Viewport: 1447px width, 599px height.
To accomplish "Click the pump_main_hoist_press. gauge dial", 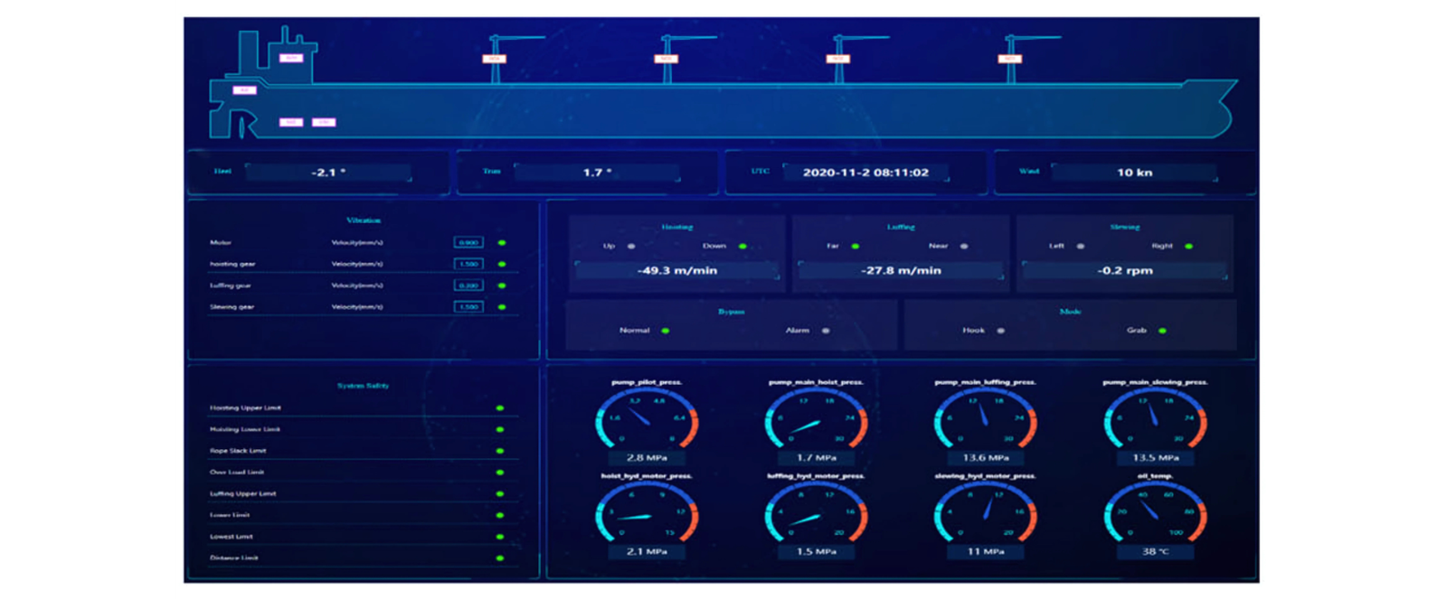I will pyautogui.click(x=816, y=420).
